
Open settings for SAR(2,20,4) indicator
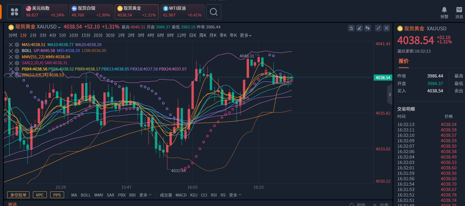[x=17, y=63]
